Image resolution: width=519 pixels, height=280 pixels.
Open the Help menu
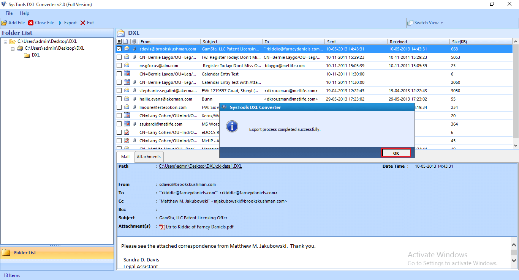(24, 13)
